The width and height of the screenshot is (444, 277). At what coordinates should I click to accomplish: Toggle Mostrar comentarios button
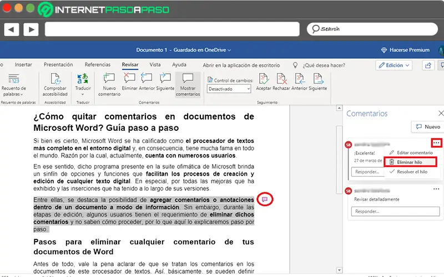(x=188, y=84)
